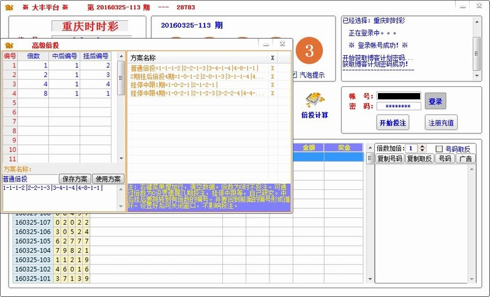
Task: Click 复制取反 button
Action: [420, 159]
